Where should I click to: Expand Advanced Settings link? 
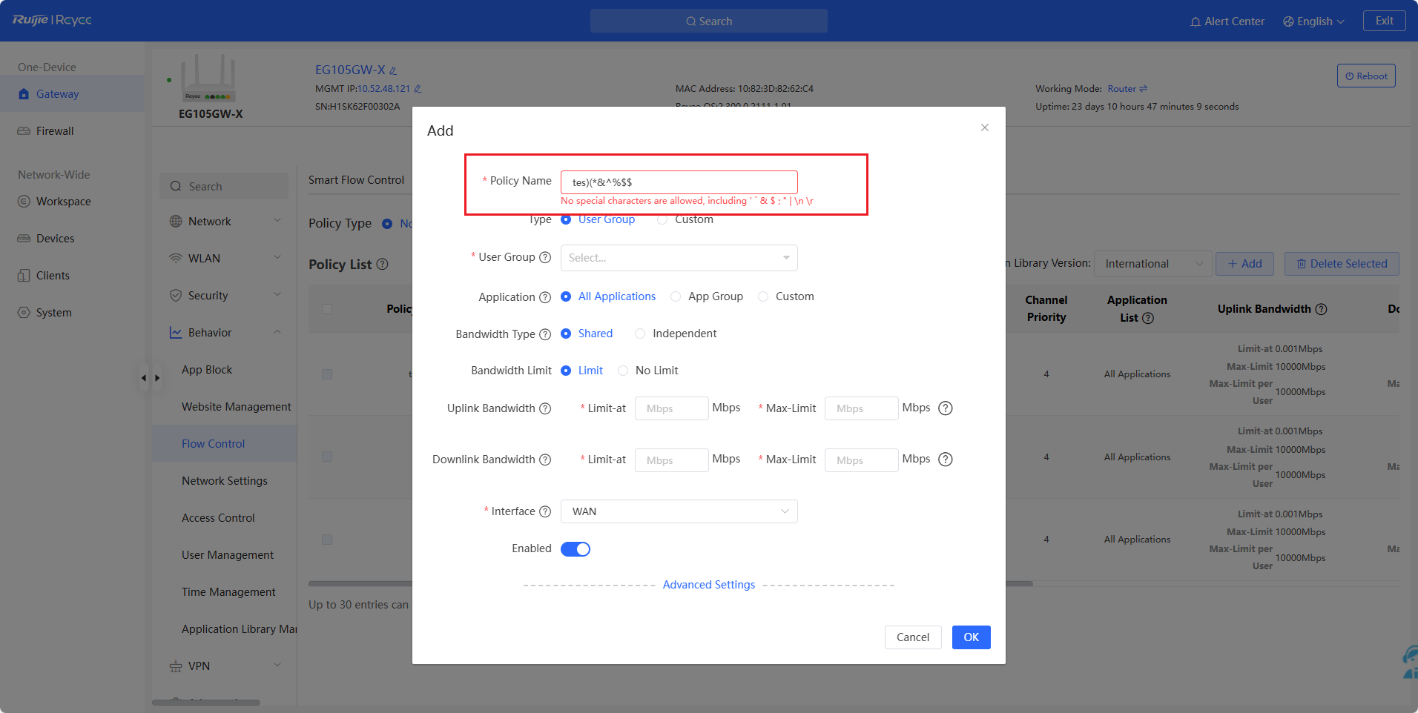[709, 585]
